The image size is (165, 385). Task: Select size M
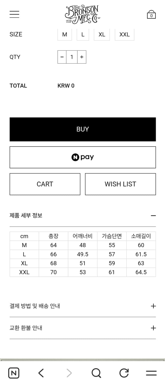tap(64, 34)
